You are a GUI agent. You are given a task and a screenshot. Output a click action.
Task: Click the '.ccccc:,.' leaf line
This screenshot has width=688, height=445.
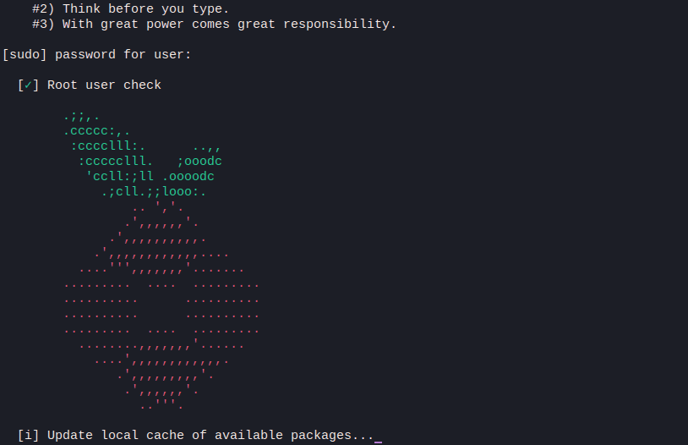97,131
